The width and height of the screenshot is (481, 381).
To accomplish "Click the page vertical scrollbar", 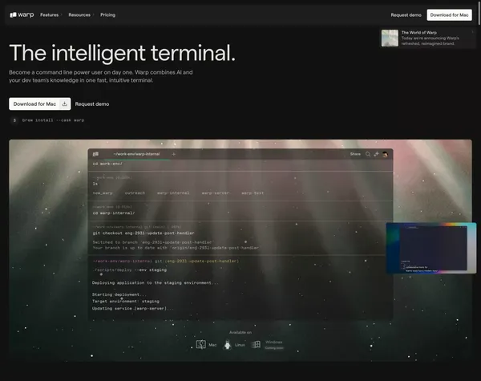I will pos(479,12).
